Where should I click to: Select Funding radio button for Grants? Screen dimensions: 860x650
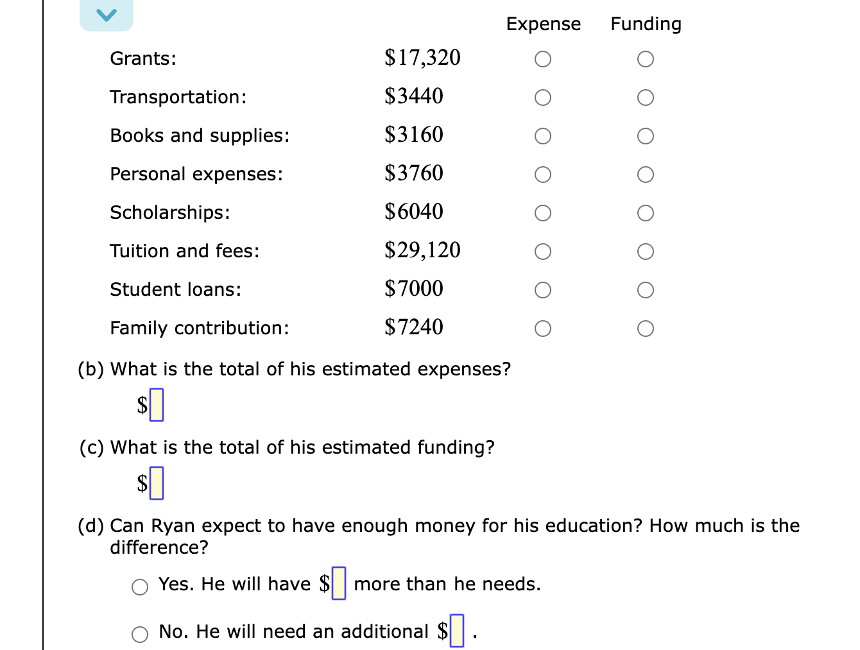coord(645,58)
